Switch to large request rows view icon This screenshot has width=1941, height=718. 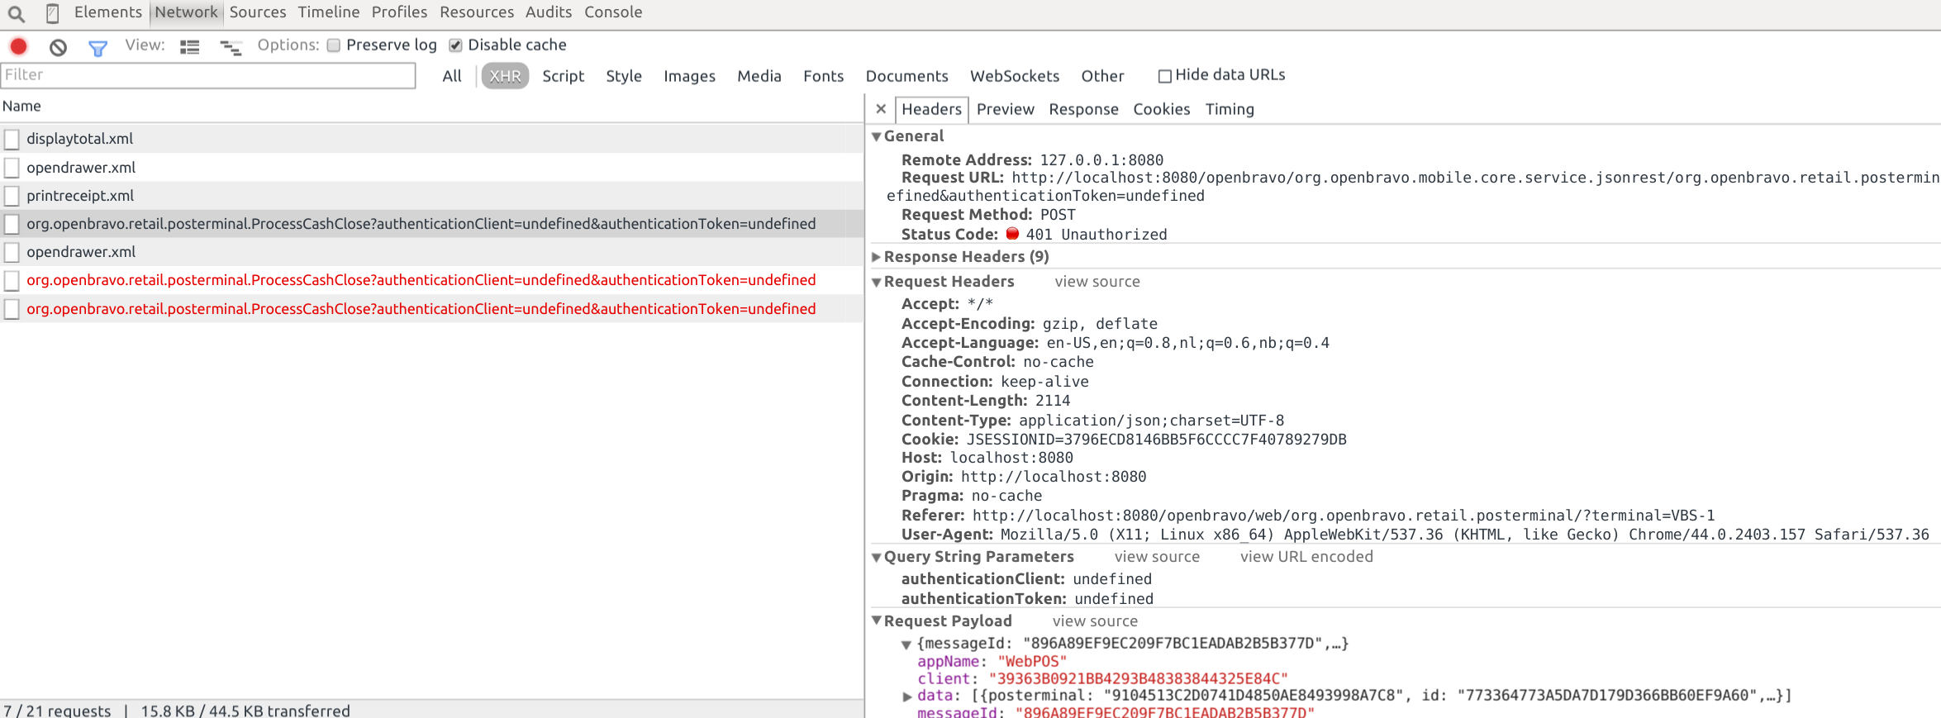[190, 47]
